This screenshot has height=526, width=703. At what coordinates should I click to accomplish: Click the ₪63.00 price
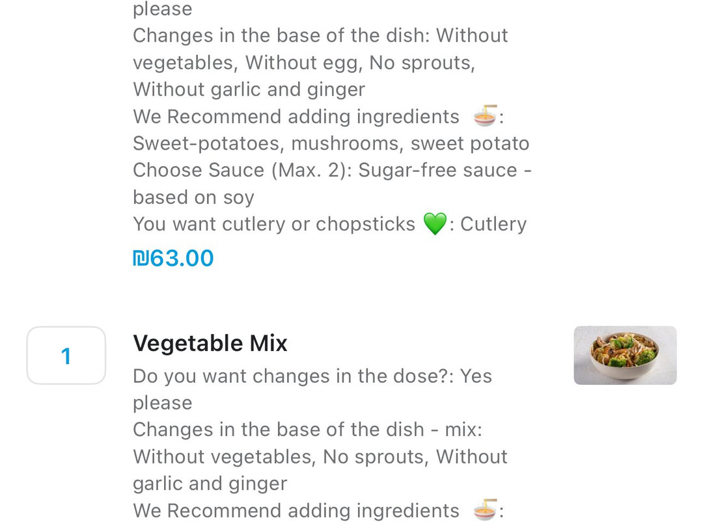pos(173,258)
